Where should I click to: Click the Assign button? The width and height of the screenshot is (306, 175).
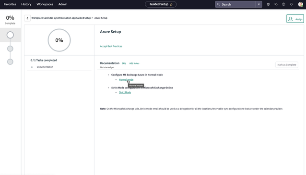(x=295, y=19)
